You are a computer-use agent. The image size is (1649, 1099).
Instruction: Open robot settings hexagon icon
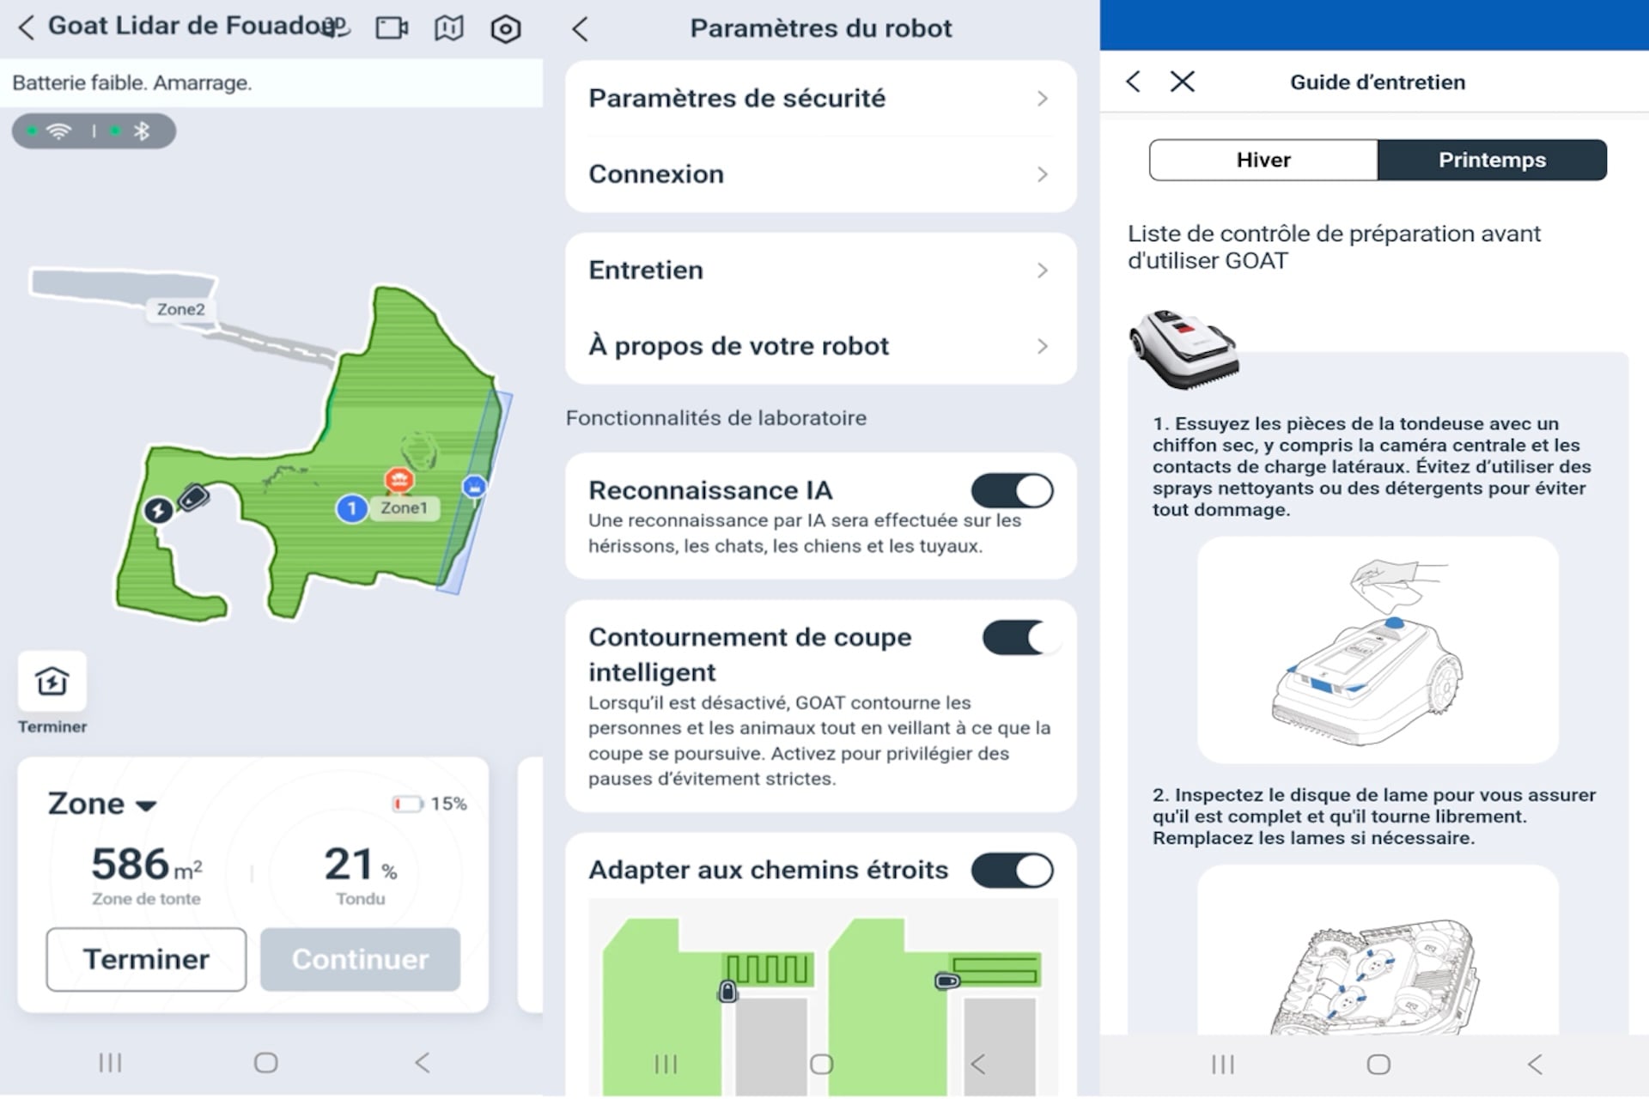click(506, 29)
